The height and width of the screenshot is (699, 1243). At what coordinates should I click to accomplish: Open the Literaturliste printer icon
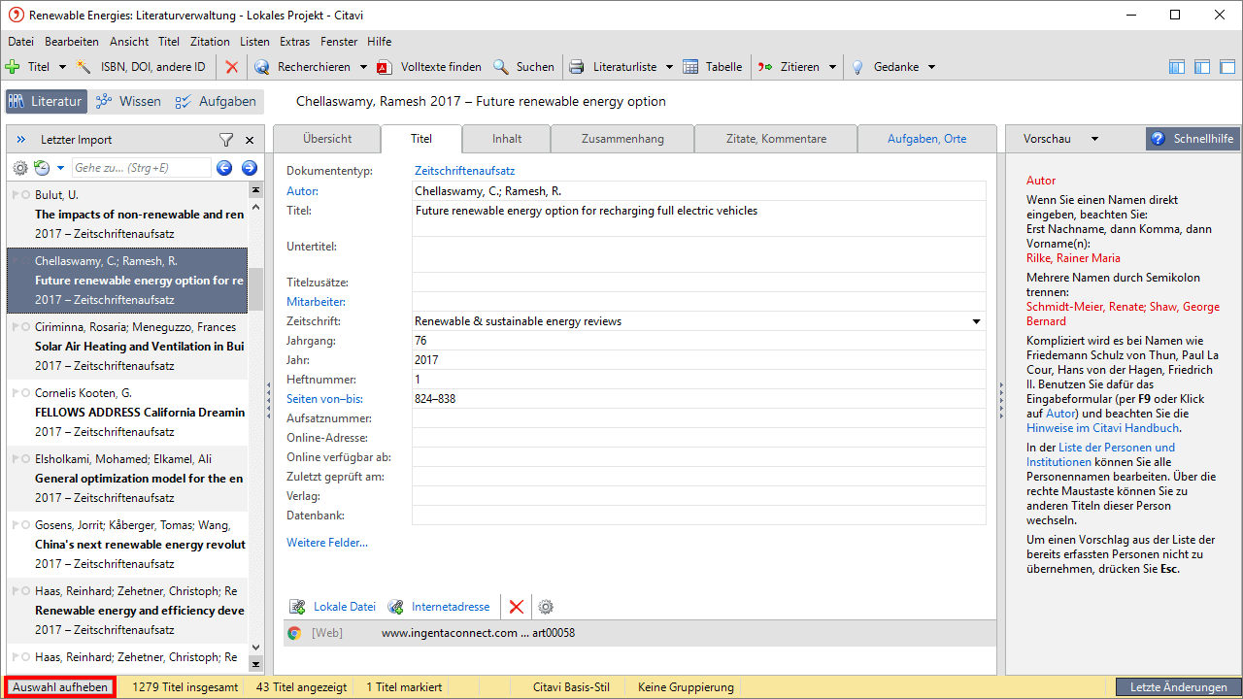coord(577,67)
